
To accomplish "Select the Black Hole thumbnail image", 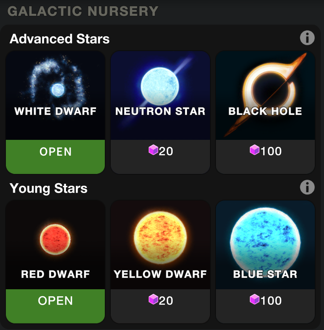I will (265, 95).
